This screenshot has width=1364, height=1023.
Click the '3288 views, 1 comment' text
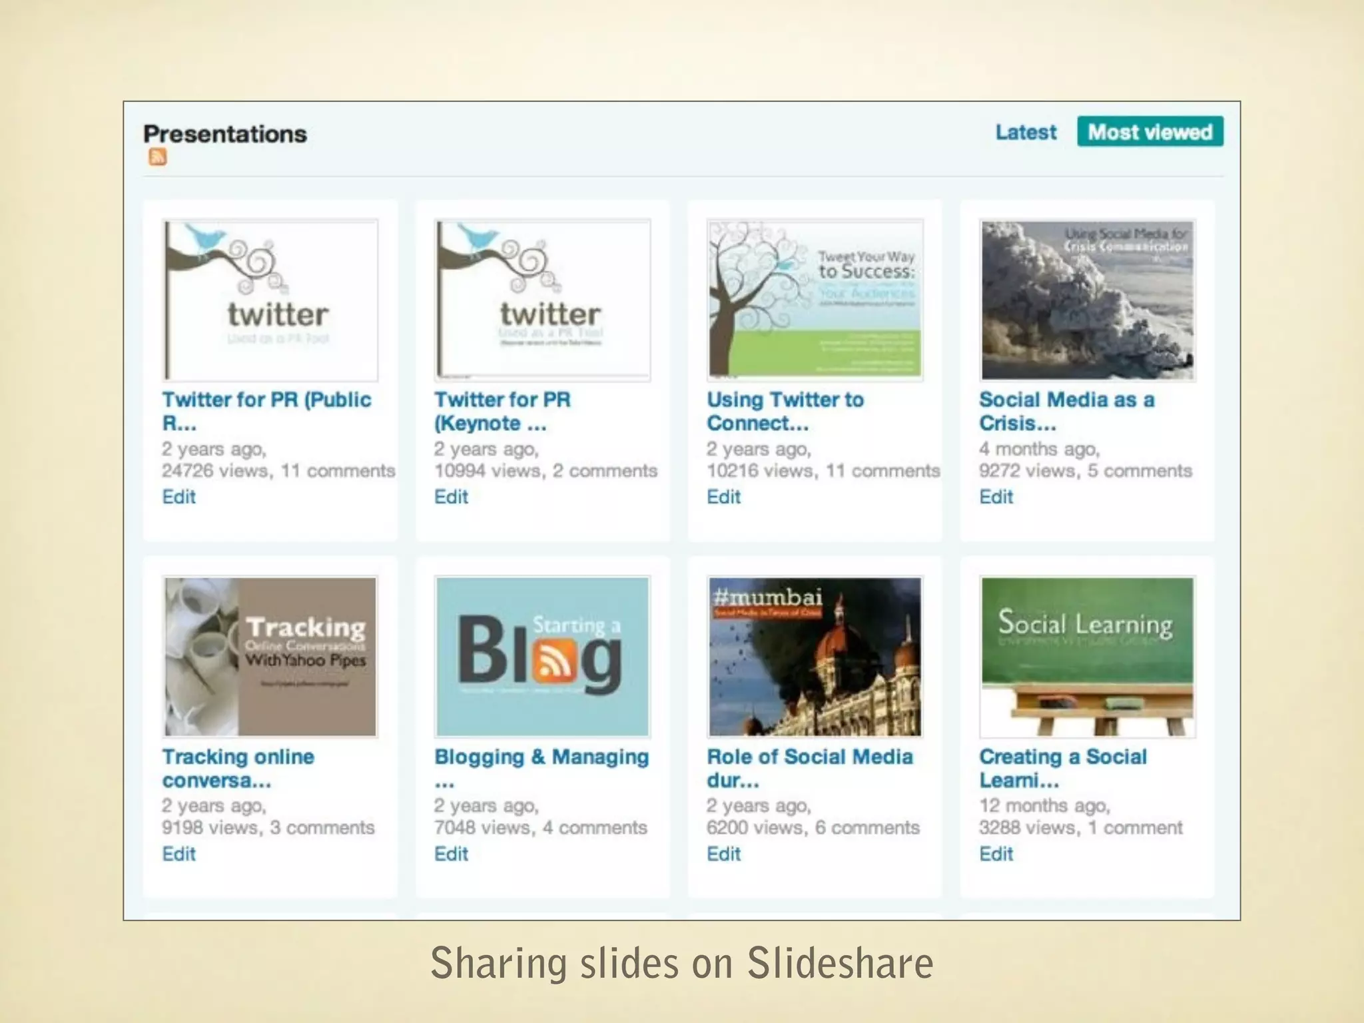(x=1081, y=828)
